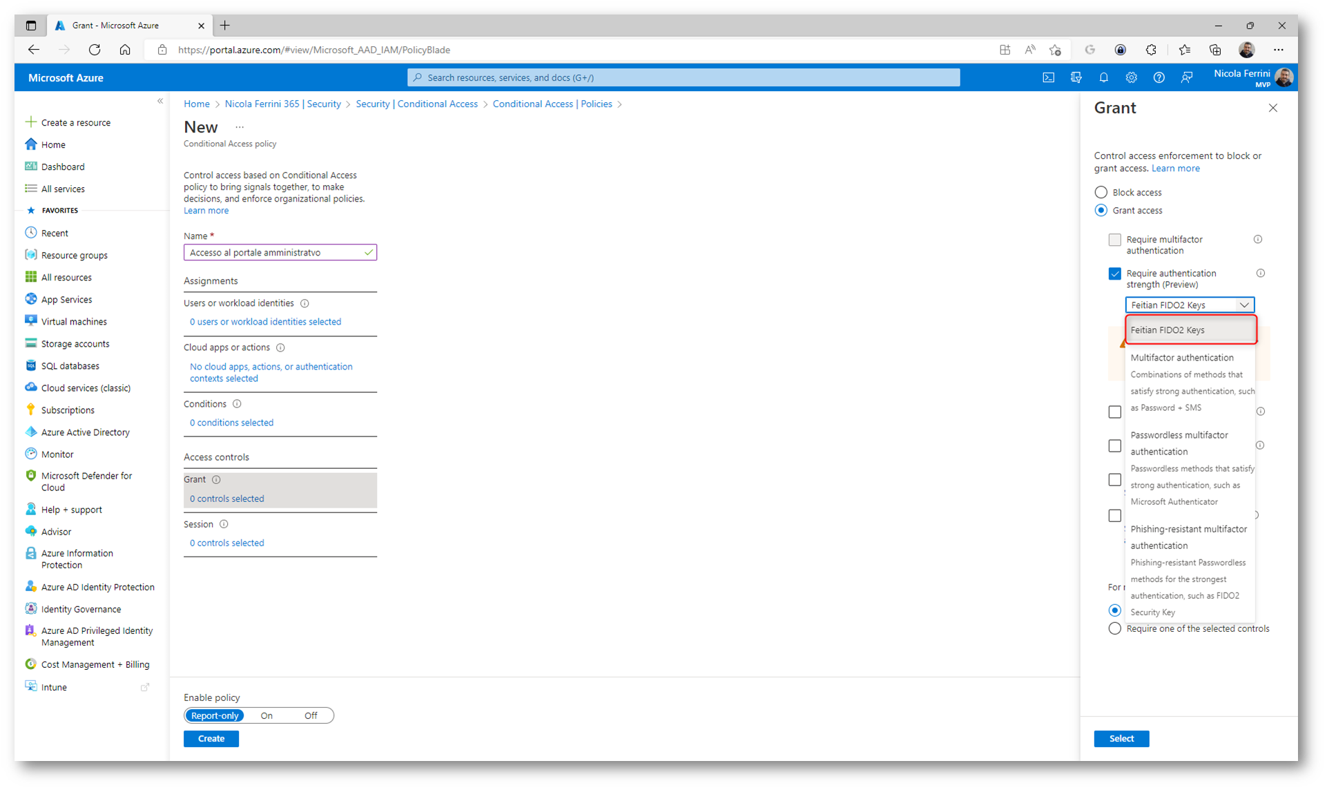Go to Conditional Access | Policies breadcrumb
Viewport: 1327px width, 790px height.
[x=552, y=104]
